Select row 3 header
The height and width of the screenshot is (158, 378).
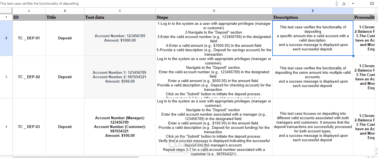(6, 77)
